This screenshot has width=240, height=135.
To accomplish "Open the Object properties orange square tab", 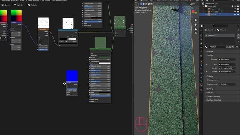I will tap(201, 61).
